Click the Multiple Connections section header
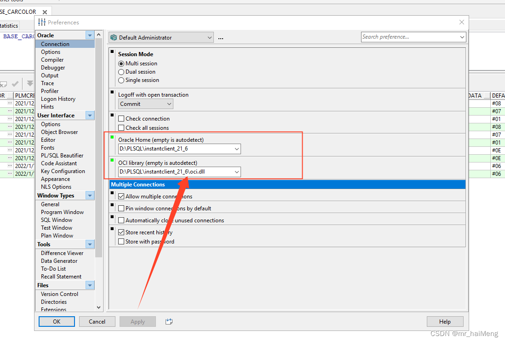This screenshot has height=342, width=505. click(x=287, y=185)
